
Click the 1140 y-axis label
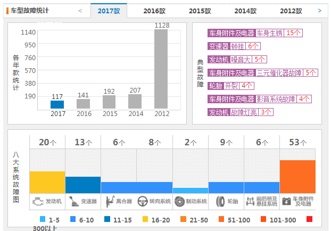point(28,32)
